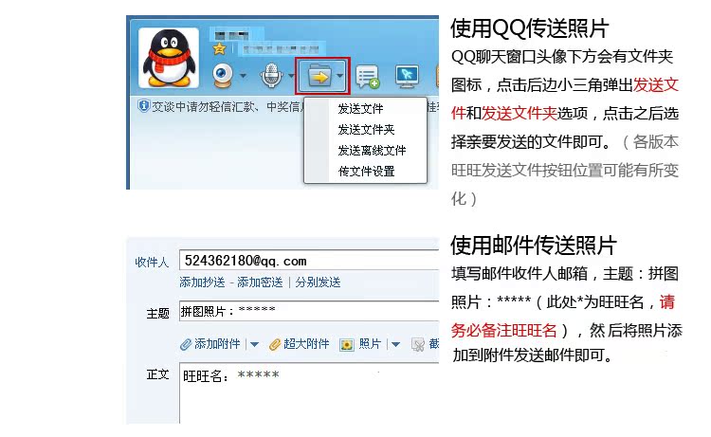
Task: Select 发送文件 from the menu
Action: [360, 109]
